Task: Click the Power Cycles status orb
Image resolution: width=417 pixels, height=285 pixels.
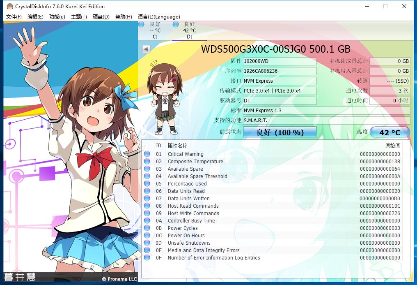Action: (x=147, y=228)
